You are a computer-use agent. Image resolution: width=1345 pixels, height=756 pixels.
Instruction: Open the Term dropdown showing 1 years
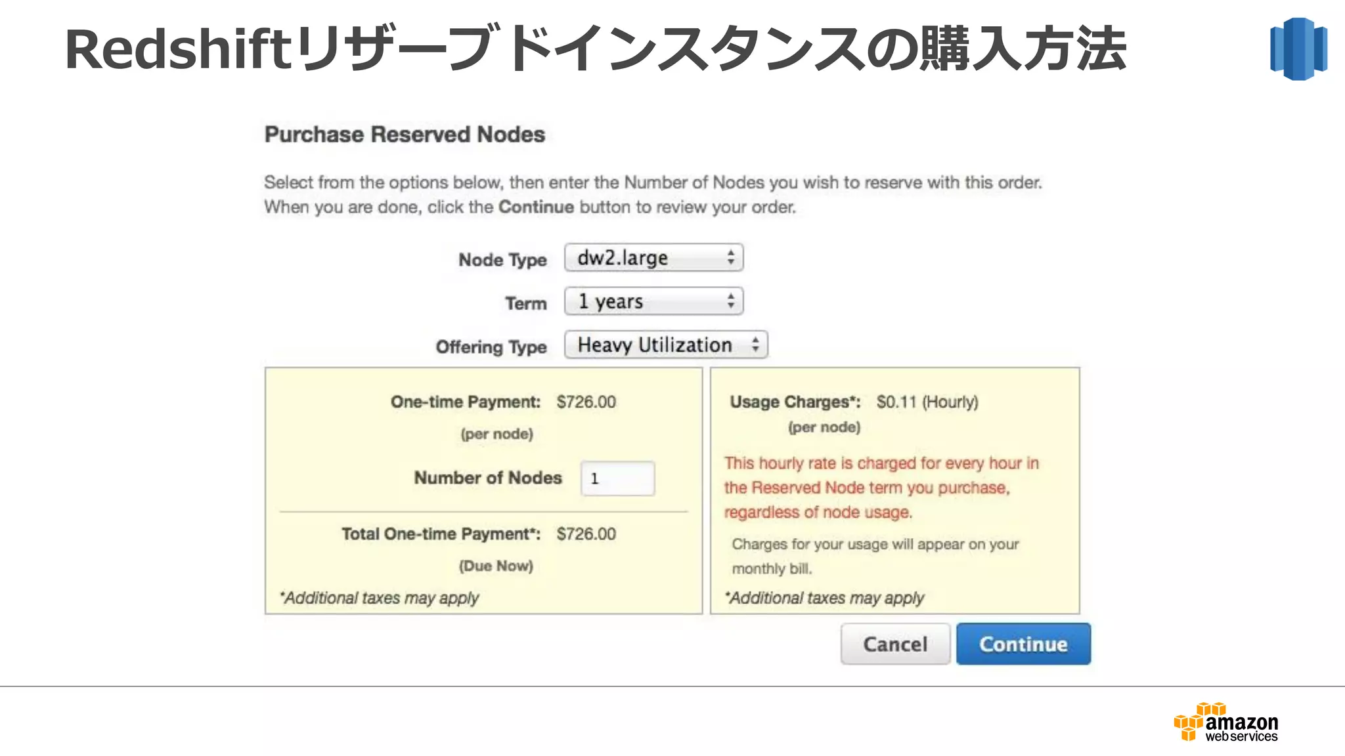coord(653,301)
